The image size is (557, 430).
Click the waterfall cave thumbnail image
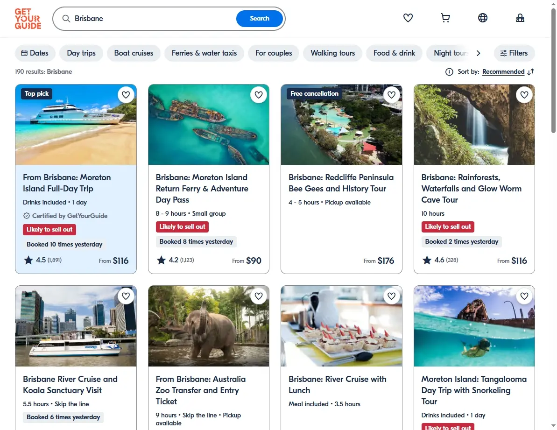click(x=474, y=125)
